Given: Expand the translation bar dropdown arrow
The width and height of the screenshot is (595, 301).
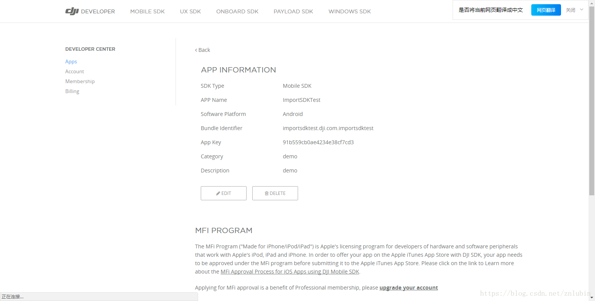Looking at the screenshot, I should point(582,10).
